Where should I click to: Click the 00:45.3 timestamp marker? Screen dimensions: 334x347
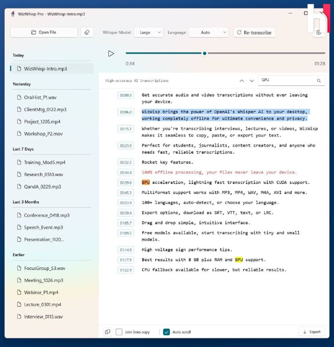point(126,193)
